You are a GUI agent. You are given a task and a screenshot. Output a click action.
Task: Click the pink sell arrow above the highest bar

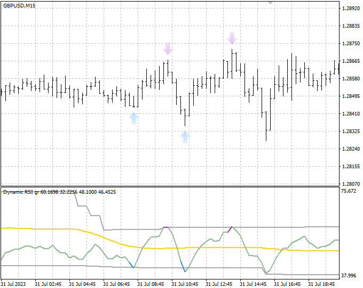pos(232,38)
